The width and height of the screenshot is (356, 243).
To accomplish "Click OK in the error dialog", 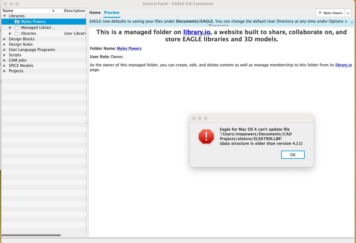I will point(293,155).
